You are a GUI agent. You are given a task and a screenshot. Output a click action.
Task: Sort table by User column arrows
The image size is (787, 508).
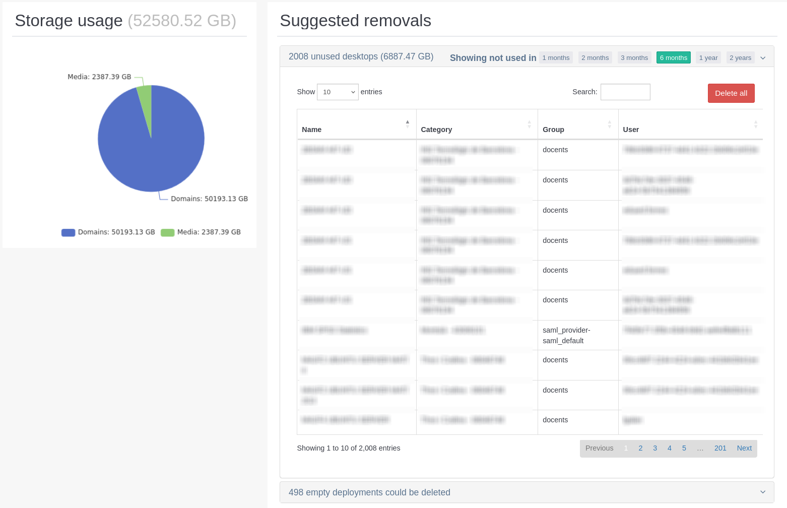point(755,124)
